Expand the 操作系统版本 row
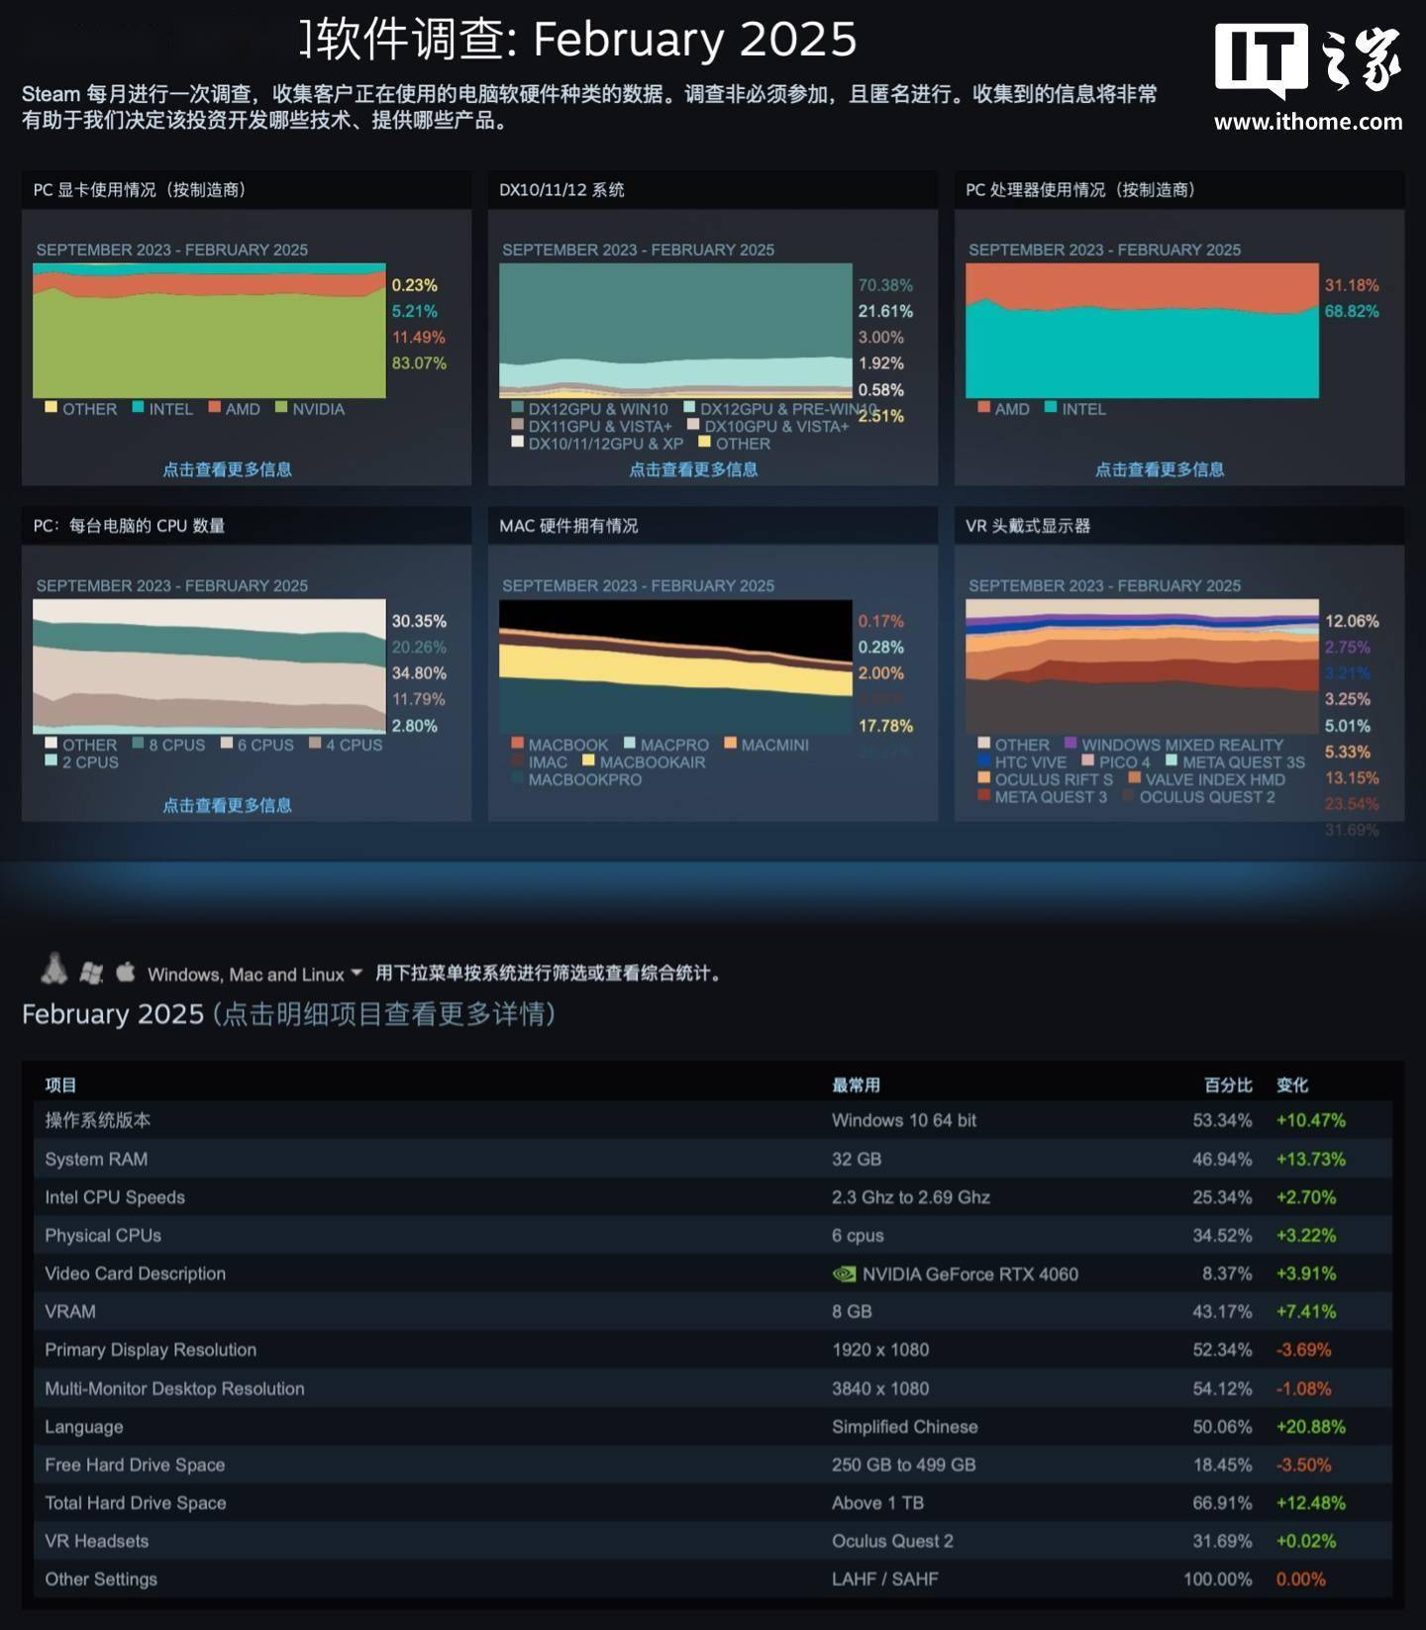Viewport: 1426px width, 1630px height. [x=713, y=1120]
